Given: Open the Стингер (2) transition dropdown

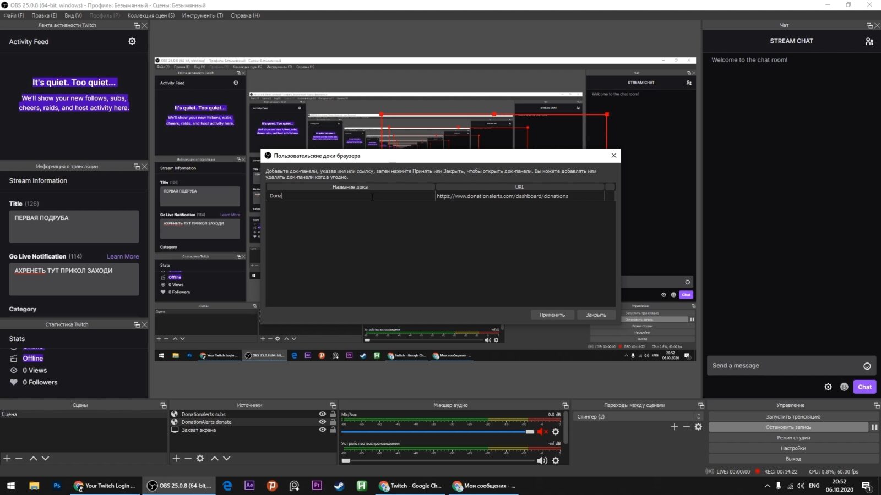Looking at the screenshot, I should tap(638, 416).
